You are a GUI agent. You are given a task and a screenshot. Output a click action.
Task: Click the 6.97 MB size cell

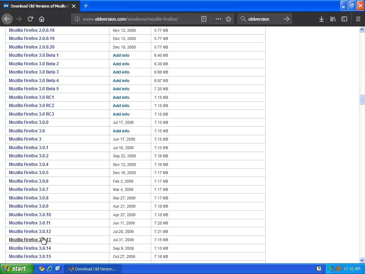(x=161, y=81)
